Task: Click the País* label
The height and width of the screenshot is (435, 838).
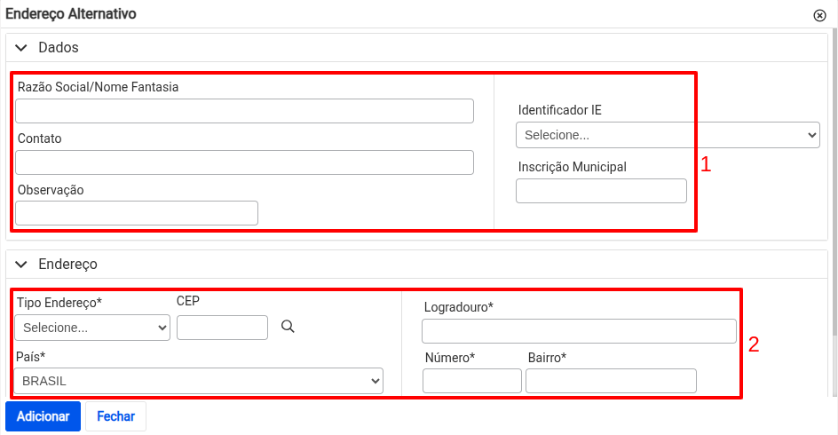Action: point(31,357)
